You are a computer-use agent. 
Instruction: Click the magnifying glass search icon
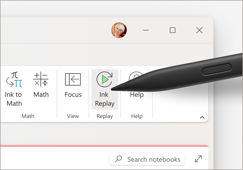coord(119,159)
